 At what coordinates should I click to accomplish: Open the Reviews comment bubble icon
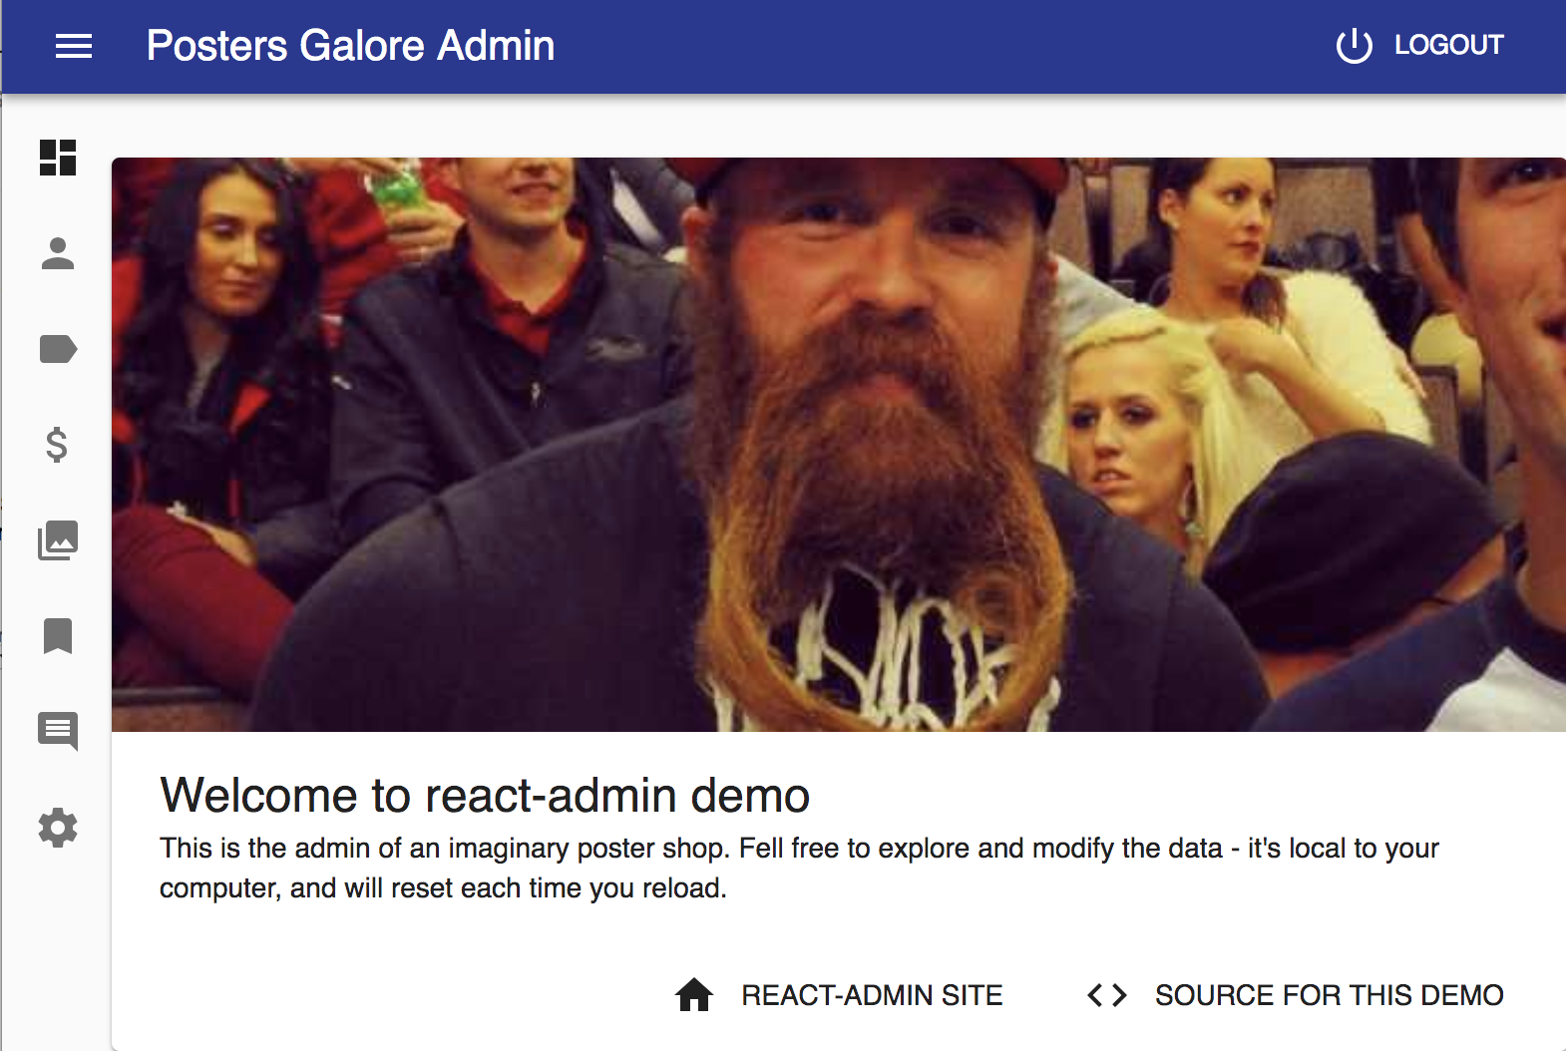coord(58,732)
